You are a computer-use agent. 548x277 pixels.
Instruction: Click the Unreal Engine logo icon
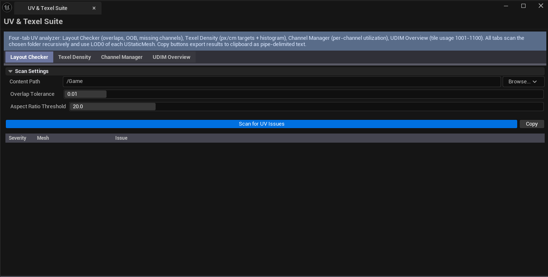pos(7,8)
